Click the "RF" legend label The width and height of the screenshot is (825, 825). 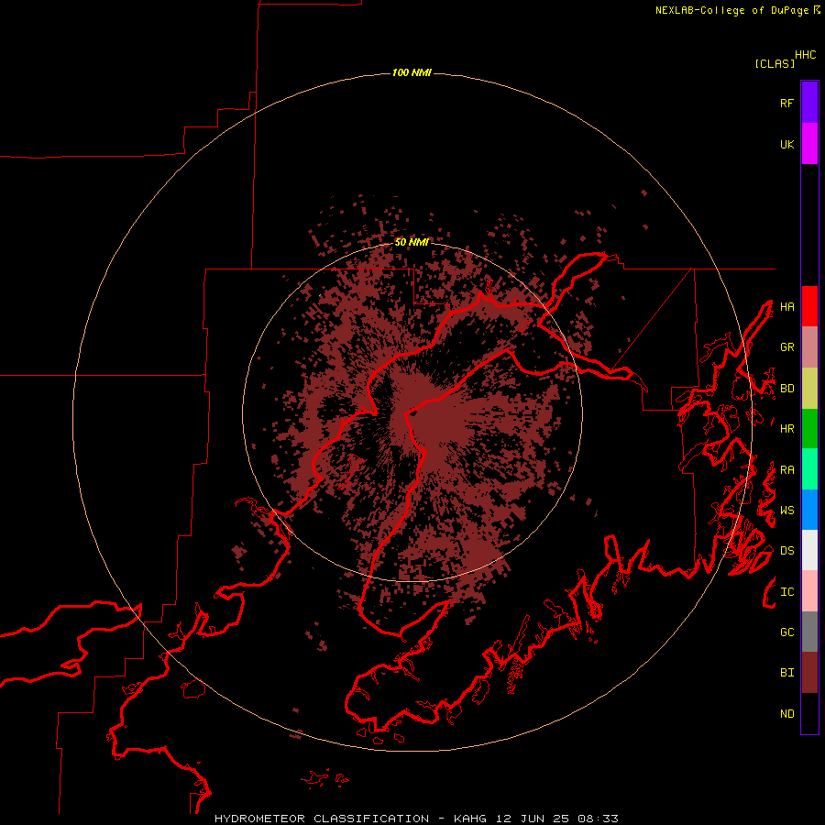[786, 103]
